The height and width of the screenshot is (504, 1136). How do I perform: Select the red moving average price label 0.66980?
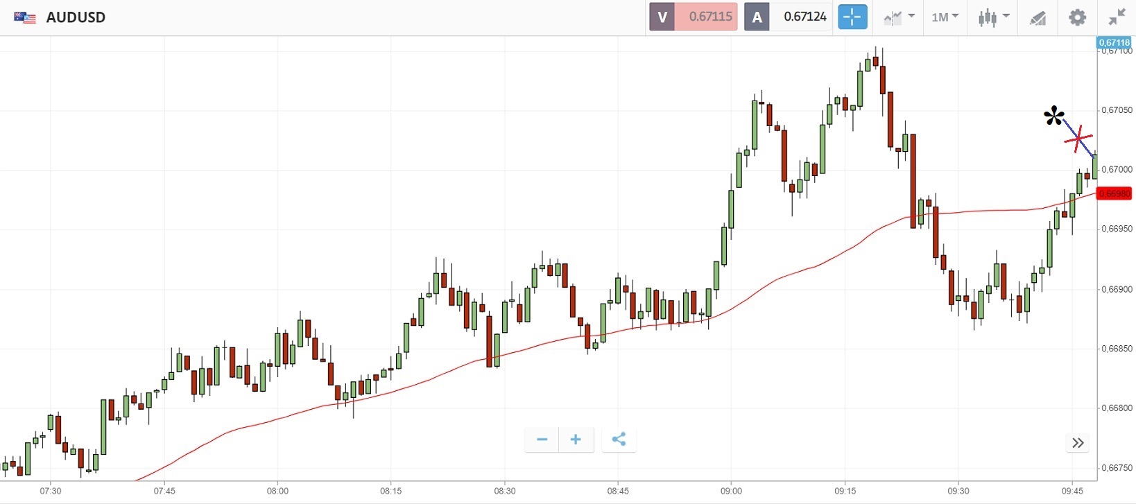point(1114,193)
